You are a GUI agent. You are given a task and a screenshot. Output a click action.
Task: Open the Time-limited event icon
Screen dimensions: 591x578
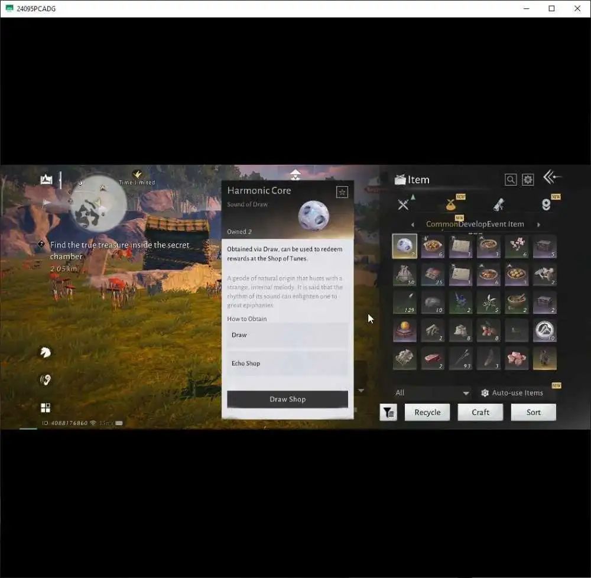click(x=137, y=177)
